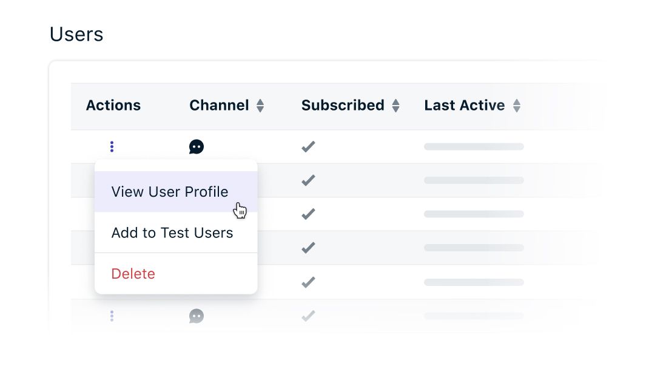
Task: Sort the table by Channel column arrows
Action: pos(260,106)
